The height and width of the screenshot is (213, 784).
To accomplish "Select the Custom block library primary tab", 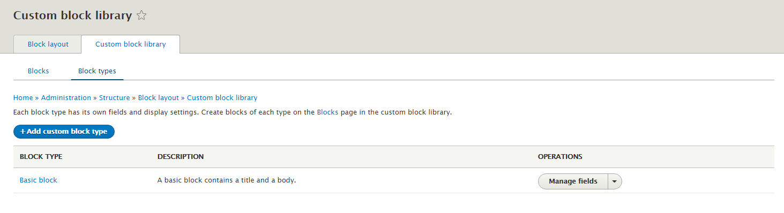I will pos(131,44).
